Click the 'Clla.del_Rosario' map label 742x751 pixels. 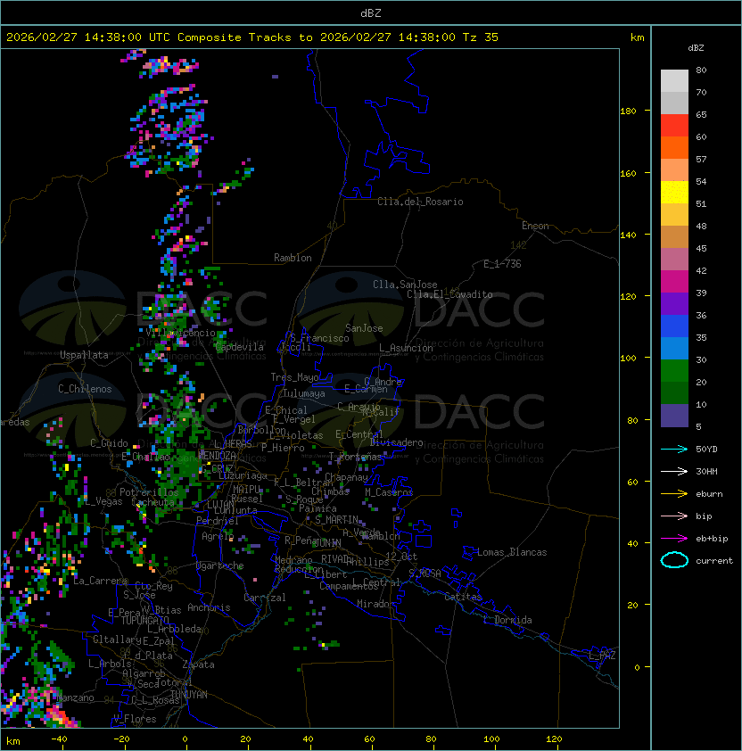420,202
